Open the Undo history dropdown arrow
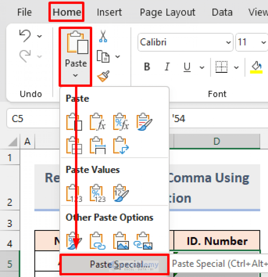 pos(39,36)
